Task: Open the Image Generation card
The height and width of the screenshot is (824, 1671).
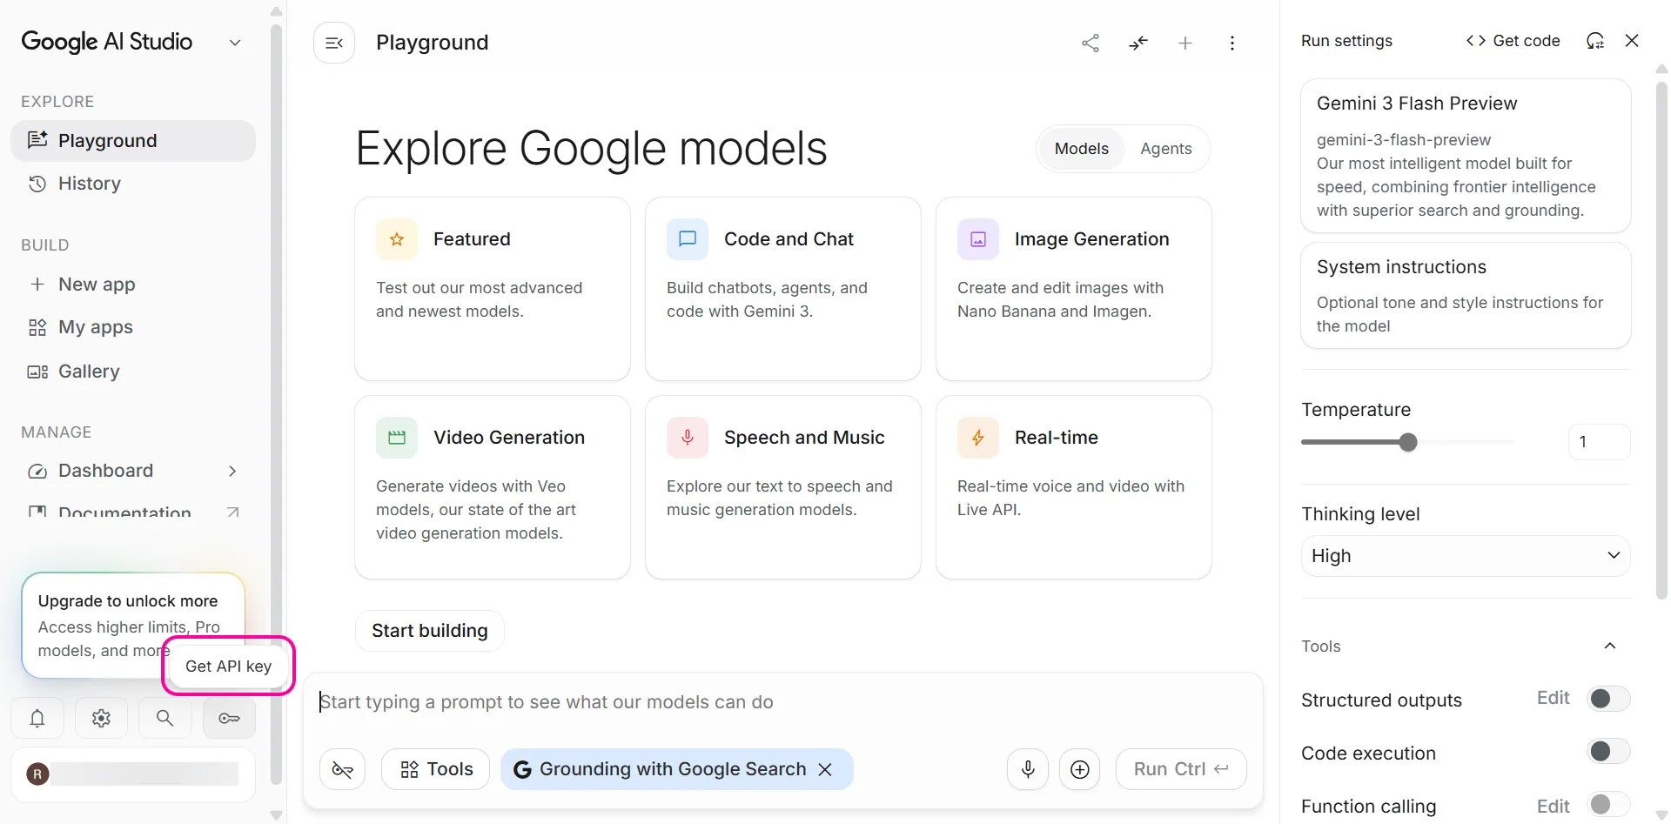Action: [x=1074, y=289]
